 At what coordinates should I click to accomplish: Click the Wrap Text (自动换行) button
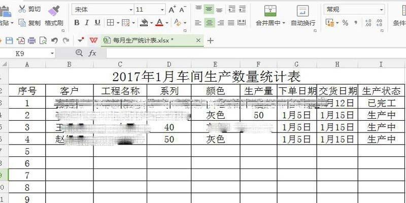302,15
